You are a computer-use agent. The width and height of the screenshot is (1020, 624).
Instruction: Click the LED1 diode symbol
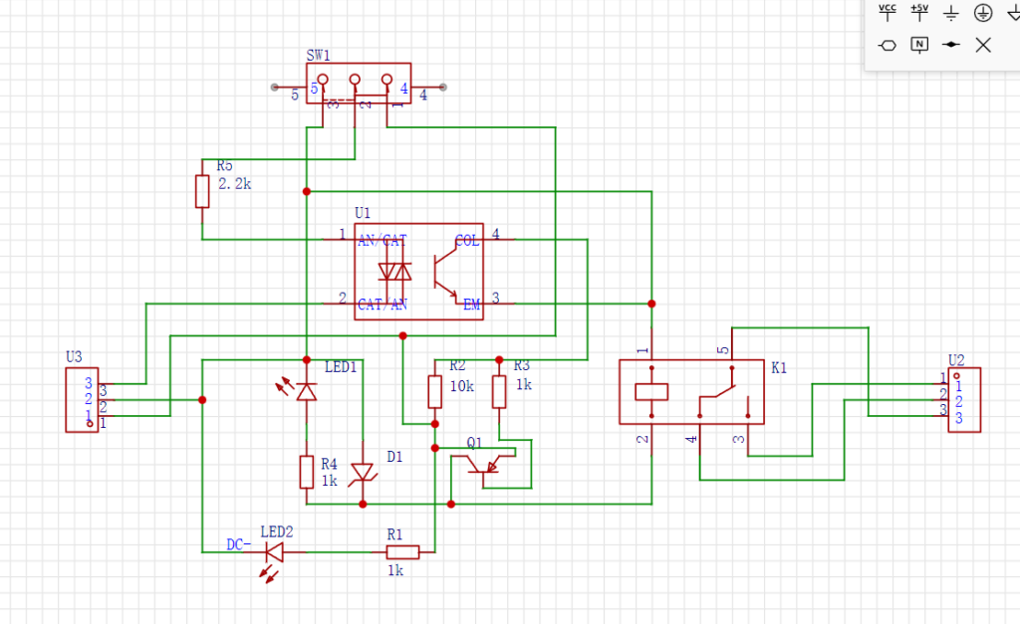click(307, 391)
